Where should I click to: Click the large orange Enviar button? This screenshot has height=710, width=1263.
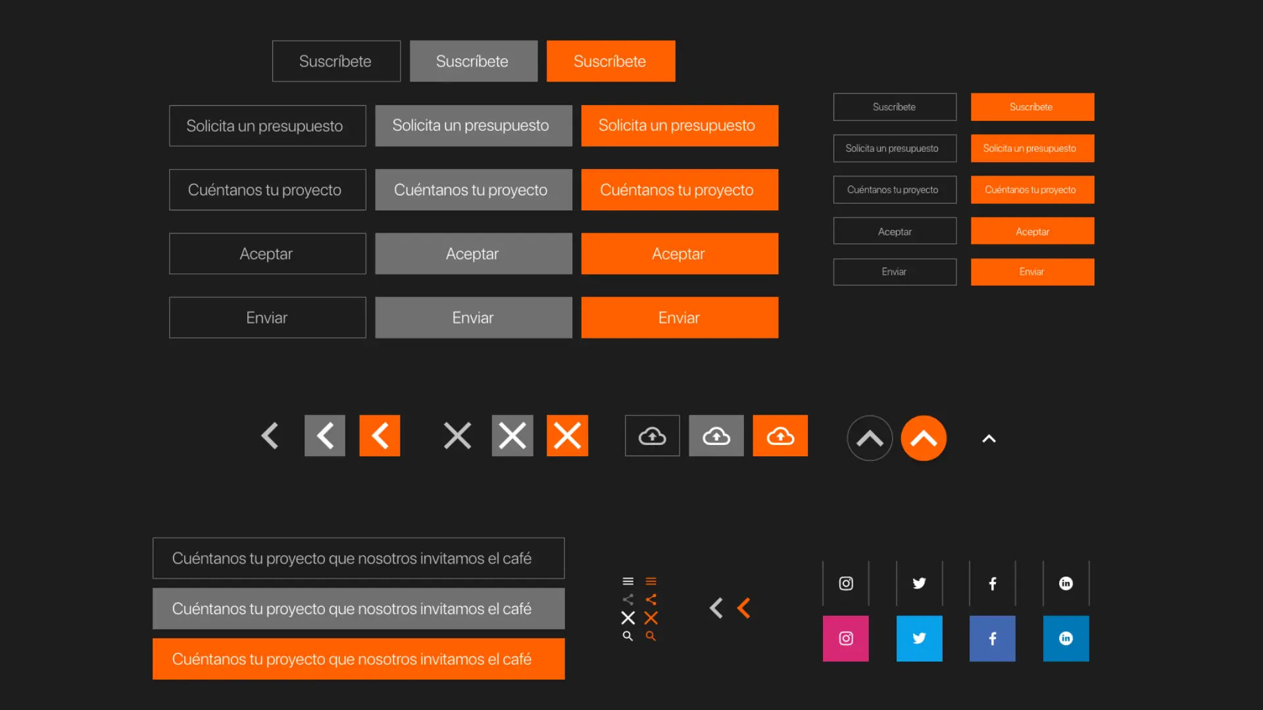[x=680, y=318]
